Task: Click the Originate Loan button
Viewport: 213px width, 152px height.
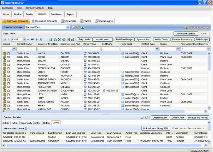Action: 160,118
